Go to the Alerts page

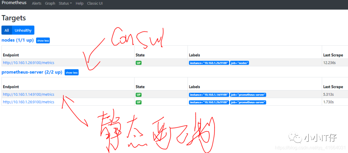[x=37, y=4]
